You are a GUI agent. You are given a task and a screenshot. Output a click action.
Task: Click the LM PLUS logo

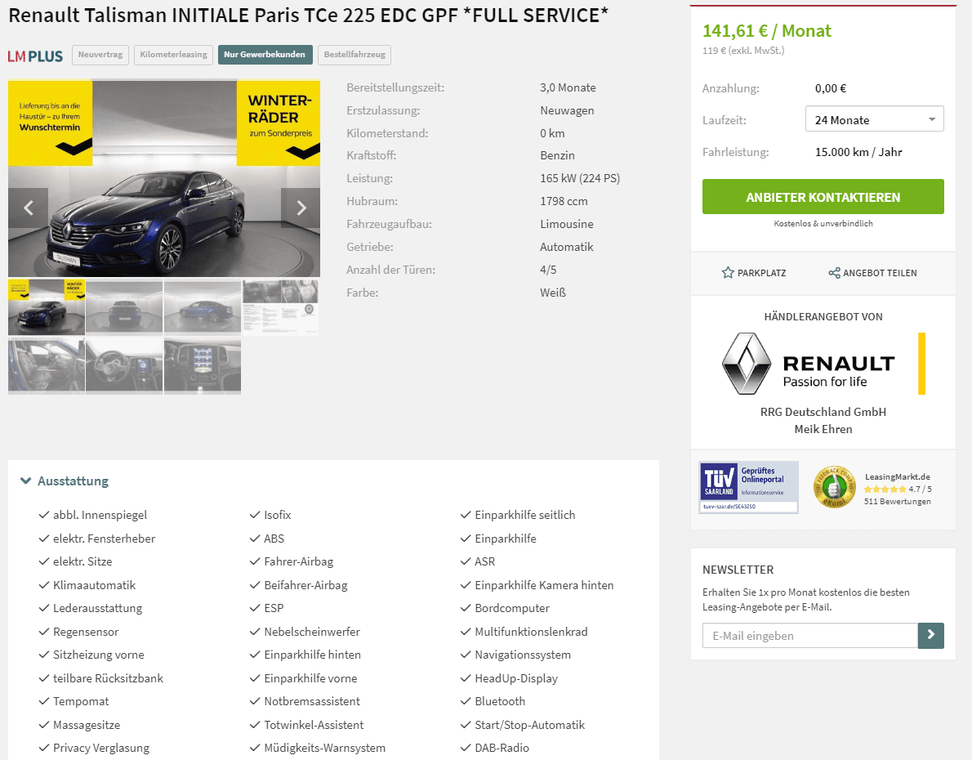click(35, 56)
